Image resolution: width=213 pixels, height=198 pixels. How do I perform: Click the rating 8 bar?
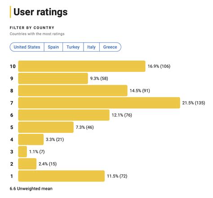[73, 91]
